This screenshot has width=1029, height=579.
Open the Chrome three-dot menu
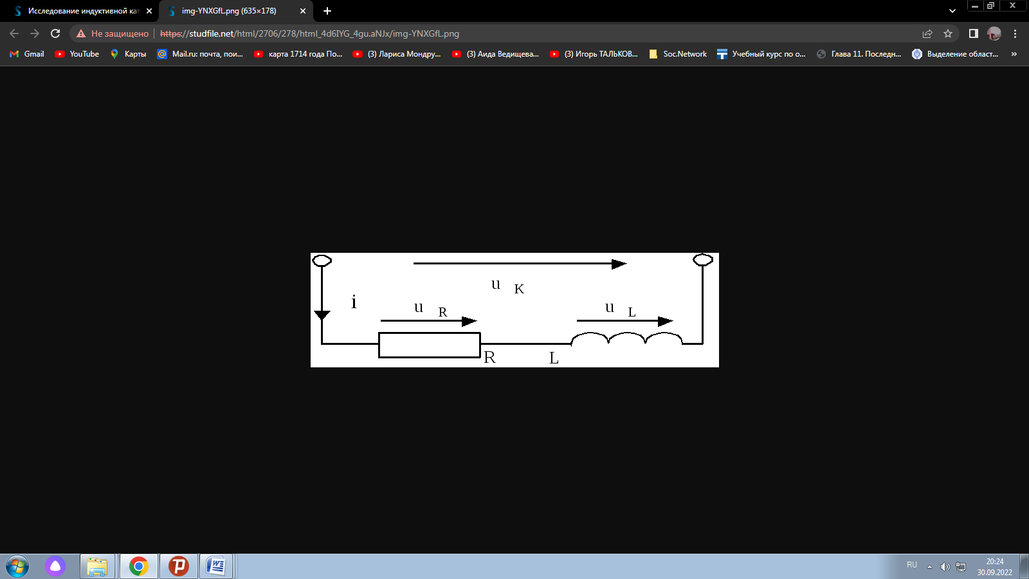[1015, 33]
